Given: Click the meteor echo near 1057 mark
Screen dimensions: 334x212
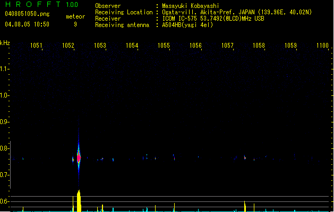Looking at the screenshot, I should (245, 157).
